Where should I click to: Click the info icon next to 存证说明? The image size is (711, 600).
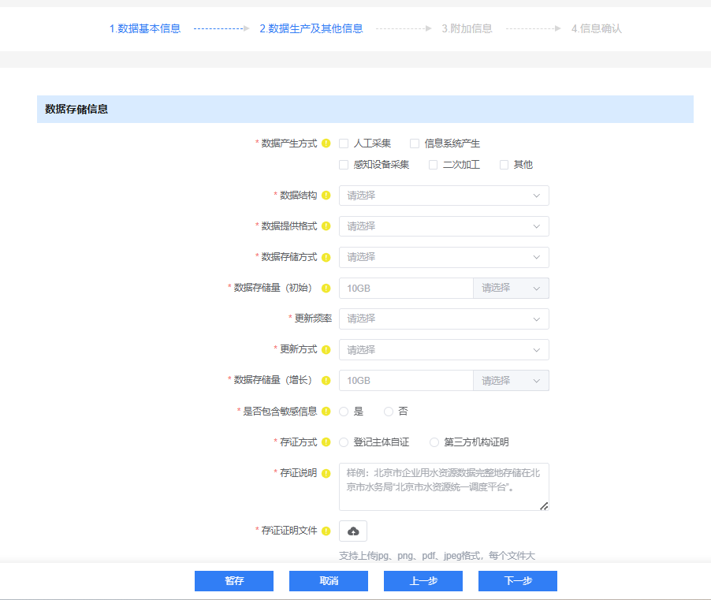pyautogui.click(x=326, y=473)
